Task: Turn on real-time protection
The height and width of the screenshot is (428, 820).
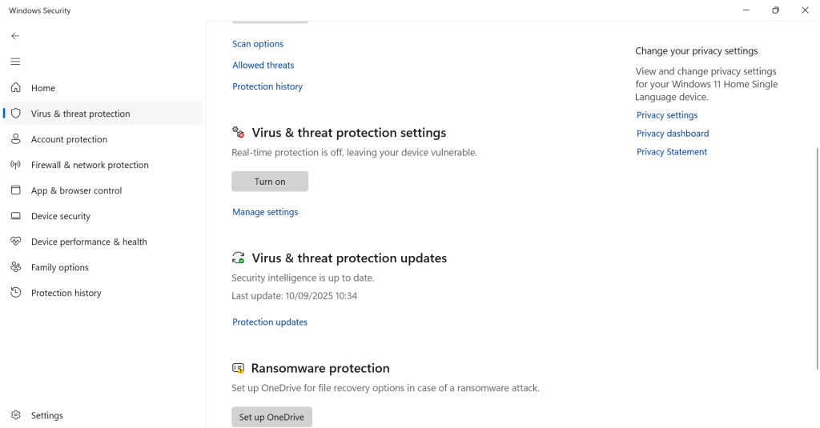Action: pyautogui.click(x=270, y=182)
